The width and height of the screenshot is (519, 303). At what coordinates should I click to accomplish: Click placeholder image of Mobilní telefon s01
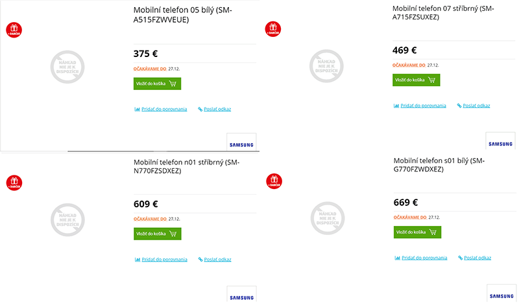pyautogui.click(x=326, y=217)
